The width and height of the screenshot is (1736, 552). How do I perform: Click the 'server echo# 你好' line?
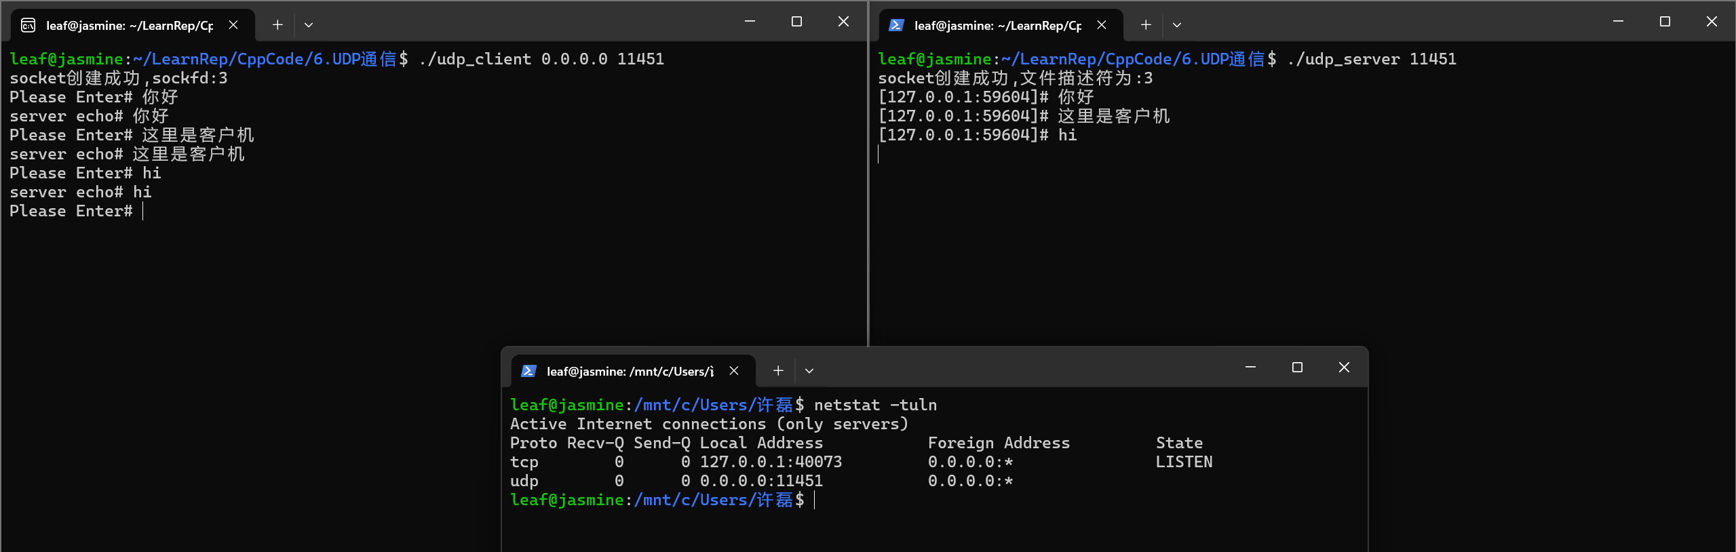(89, 116)
